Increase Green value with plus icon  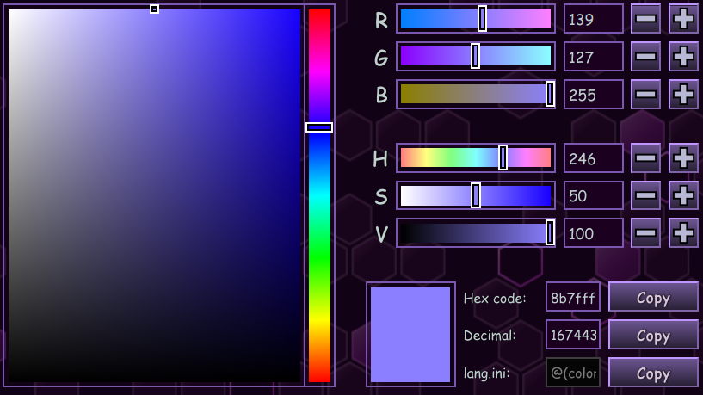pos(683,57)
